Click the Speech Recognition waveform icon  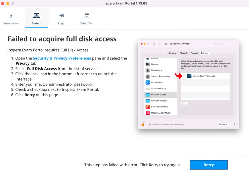pyautogui.click(x=148, y=76)
